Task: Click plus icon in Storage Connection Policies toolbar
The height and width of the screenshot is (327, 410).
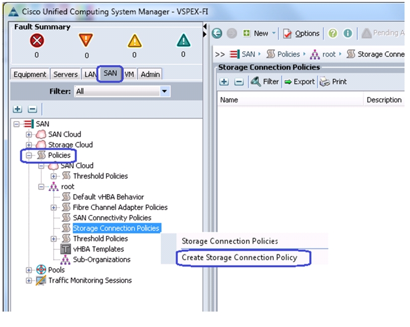Action: (224, 82)
